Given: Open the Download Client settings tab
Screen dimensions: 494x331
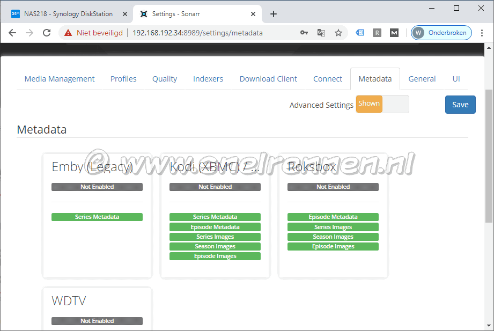Looking at the screenshot, I should point(268,79).
